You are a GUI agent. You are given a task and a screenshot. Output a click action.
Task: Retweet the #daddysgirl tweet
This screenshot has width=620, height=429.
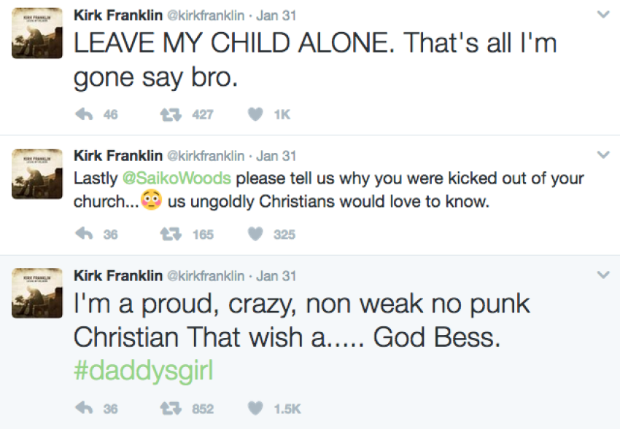click(170, 409)
